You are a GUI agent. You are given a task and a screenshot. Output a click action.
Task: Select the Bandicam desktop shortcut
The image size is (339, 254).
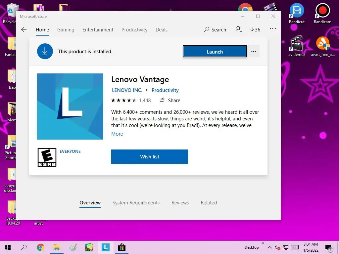pos(322,13)
